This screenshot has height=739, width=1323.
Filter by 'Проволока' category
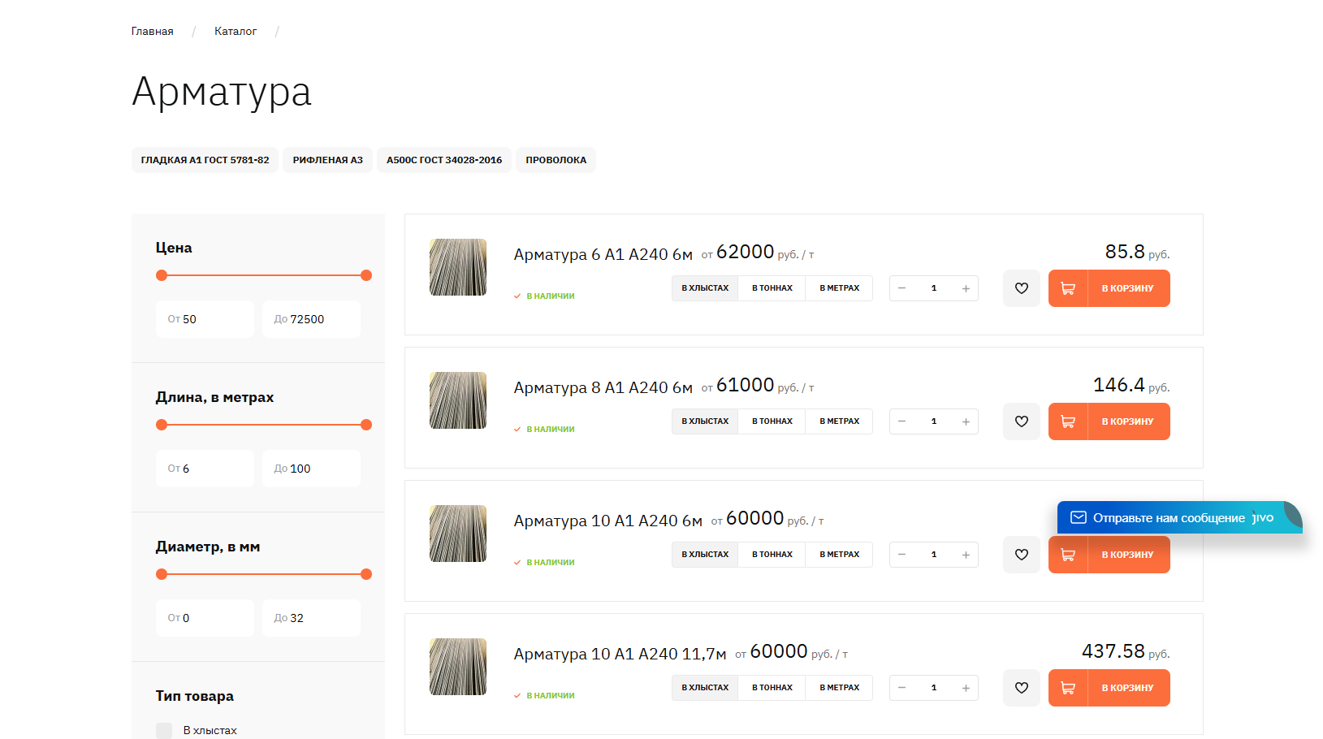tap(556, 160)
